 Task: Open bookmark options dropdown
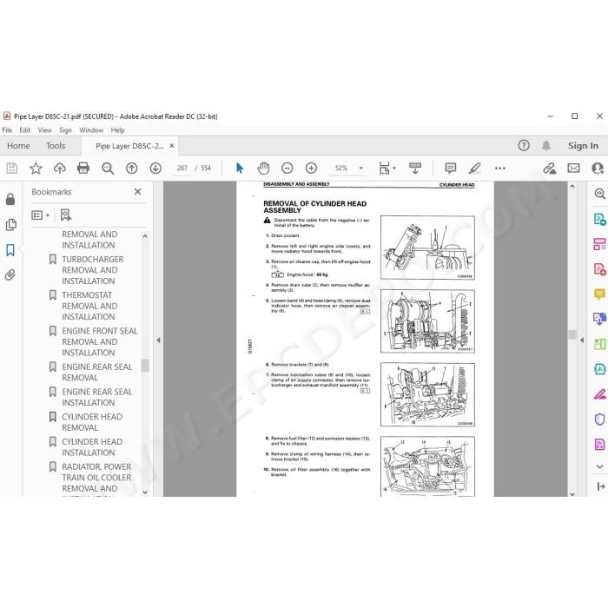click(x=40, y=215)
